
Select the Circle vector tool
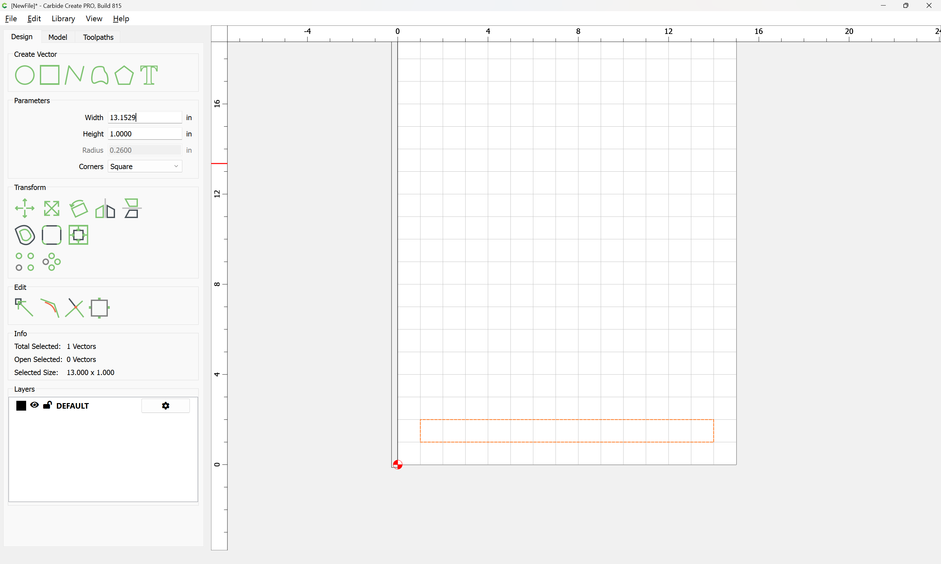[x=25, y=75]
